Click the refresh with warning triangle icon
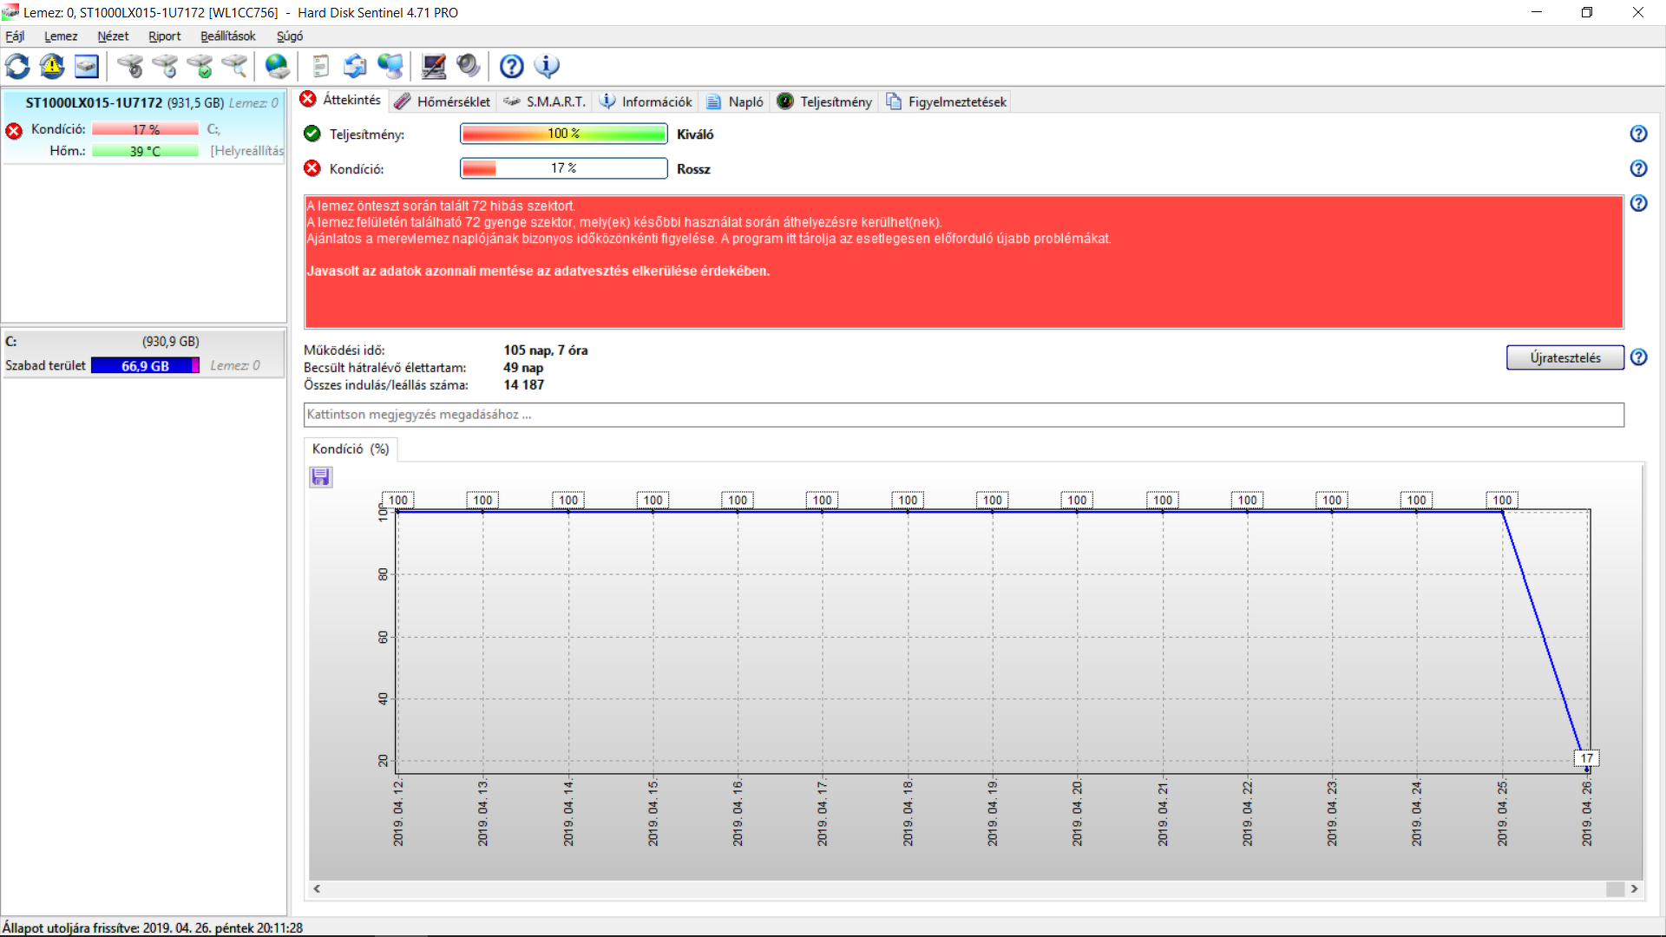 point(52,66)
